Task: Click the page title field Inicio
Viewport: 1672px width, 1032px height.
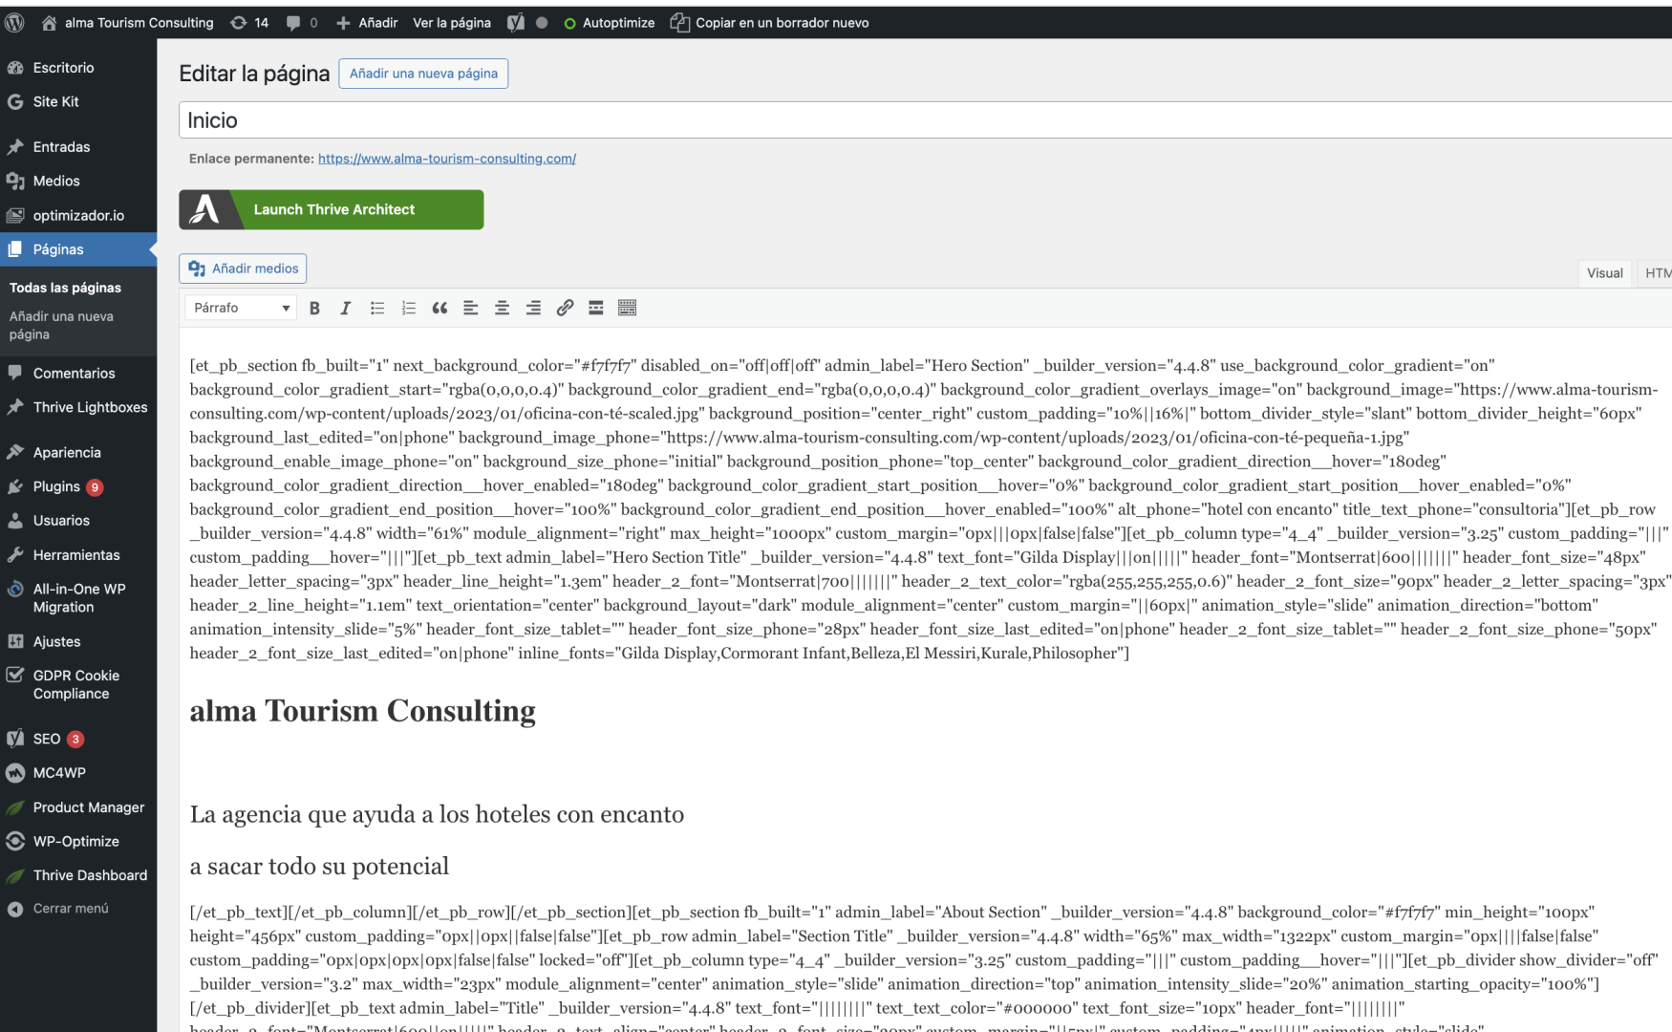Action: (x=925, y=120)
